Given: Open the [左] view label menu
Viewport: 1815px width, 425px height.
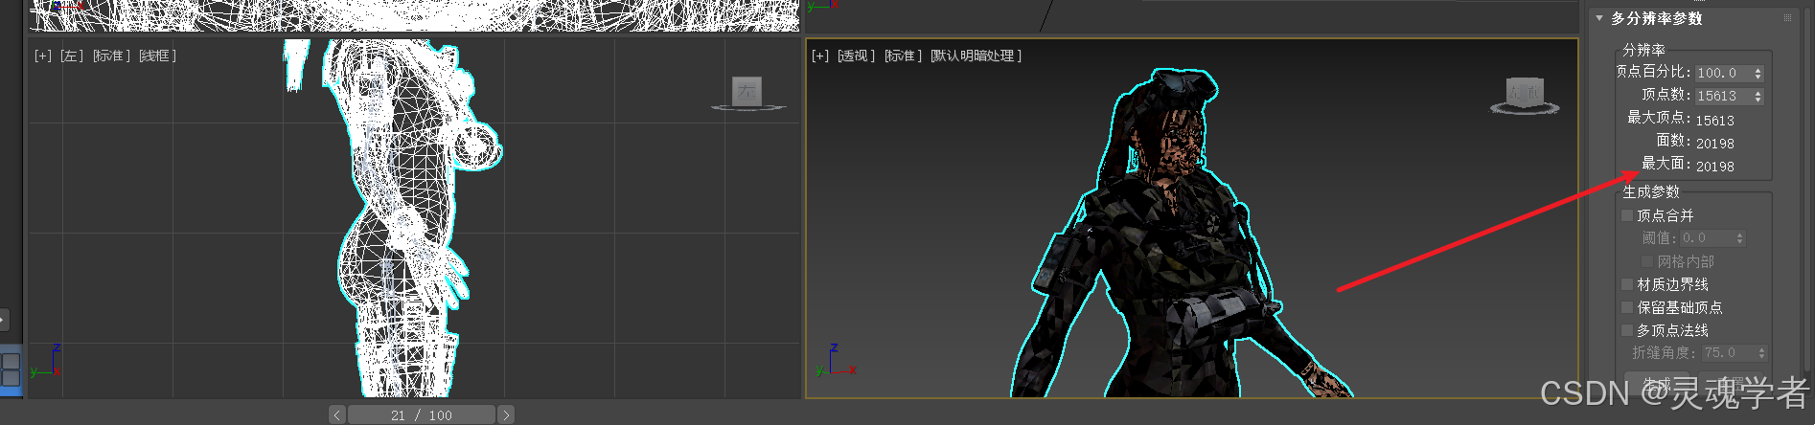Looking at the screenshot, I should point(72,56).
